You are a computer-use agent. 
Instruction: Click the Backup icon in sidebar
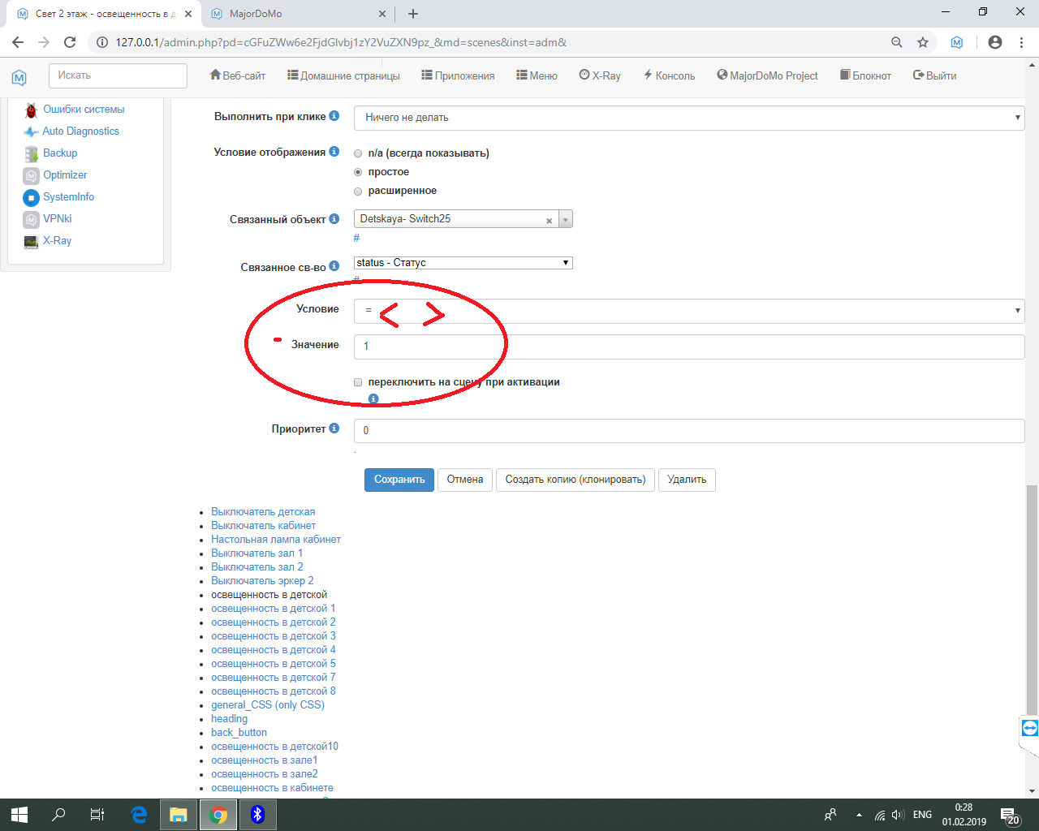pyautogui.click(x=31, y=153)
